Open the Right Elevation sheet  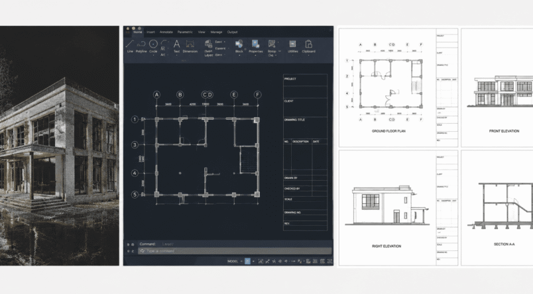pos(398,208)
